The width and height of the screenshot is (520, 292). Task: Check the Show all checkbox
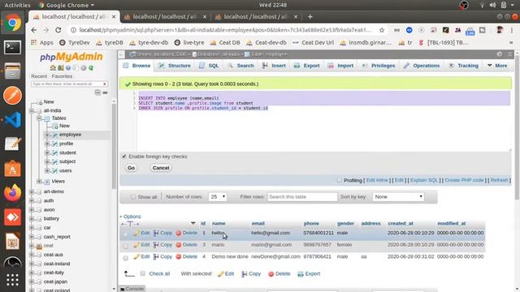click(x=133, y=196)
